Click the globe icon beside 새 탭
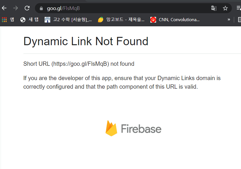 pos(23,20)
